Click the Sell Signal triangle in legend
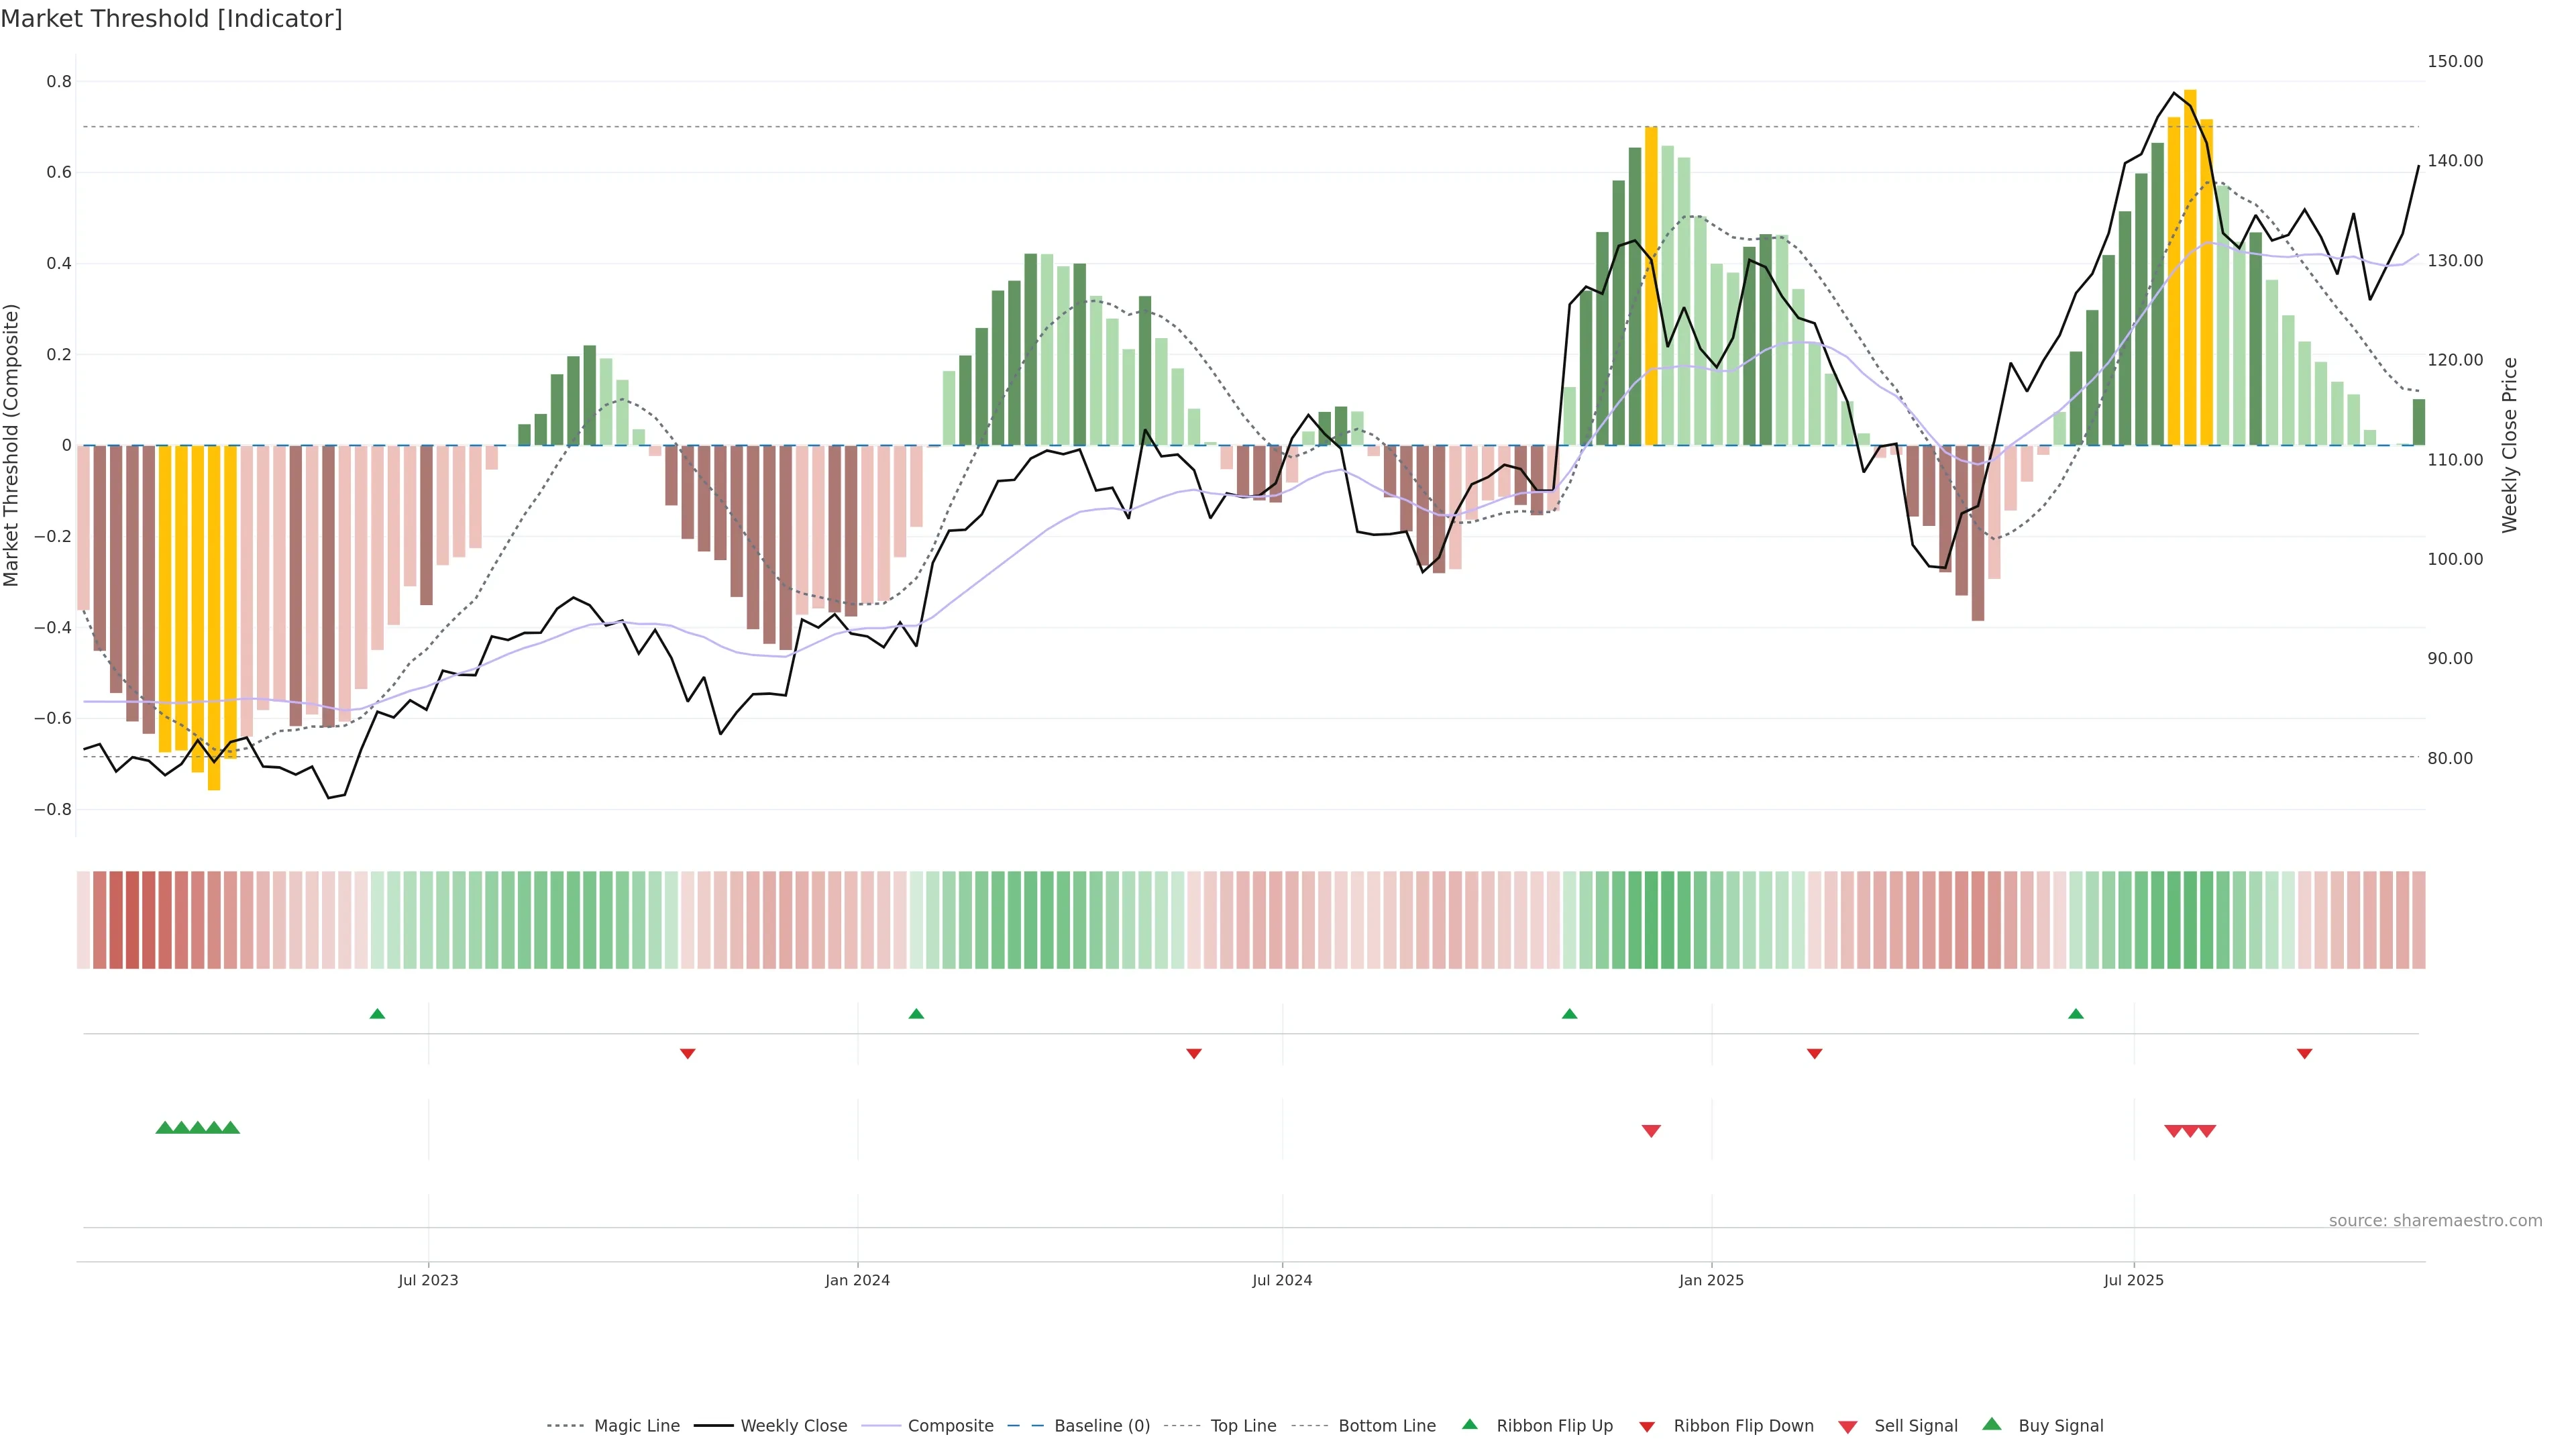 tap(1847, 1426)
